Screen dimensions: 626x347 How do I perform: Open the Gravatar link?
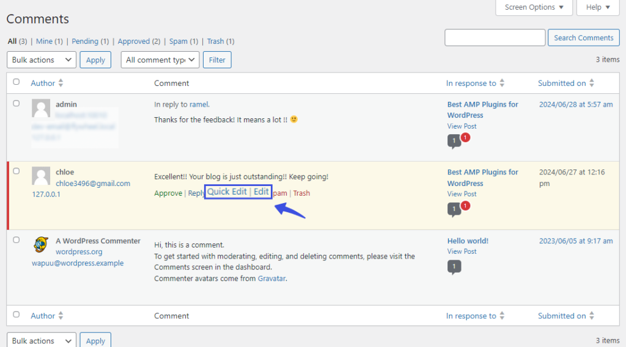(x=271, y=279)
